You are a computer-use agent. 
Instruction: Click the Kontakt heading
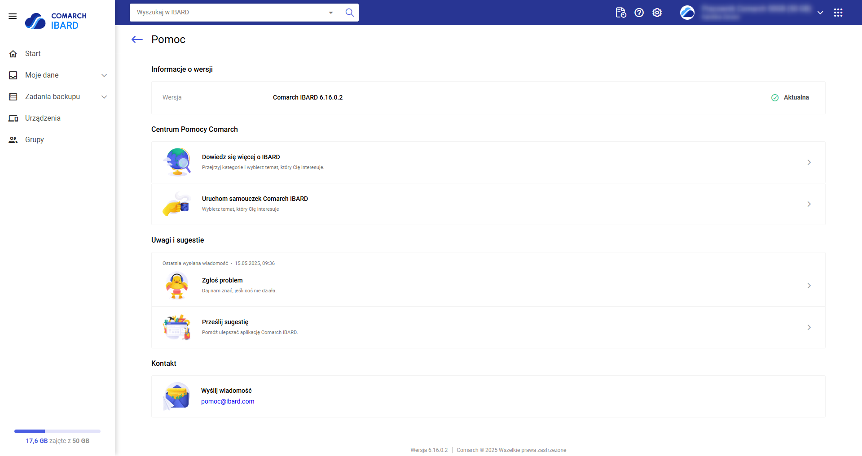coord(164,363)
